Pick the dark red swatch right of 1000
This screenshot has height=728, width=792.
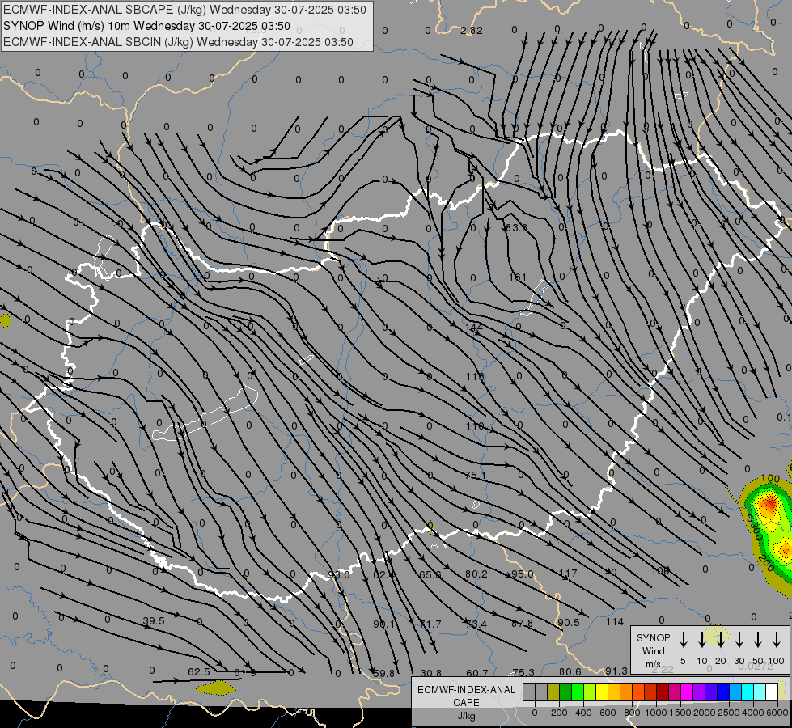coord(663,692)
